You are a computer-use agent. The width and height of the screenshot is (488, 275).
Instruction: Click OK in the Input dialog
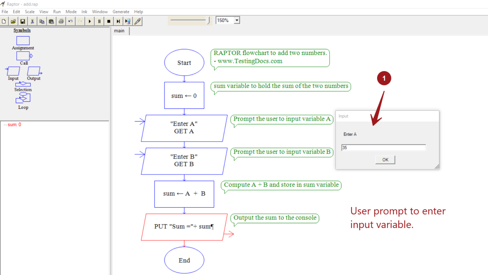coord(385,160)
